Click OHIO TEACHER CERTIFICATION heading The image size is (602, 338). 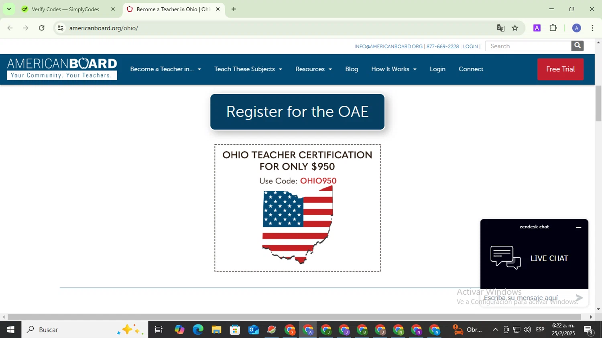click(x=297, y=160)
